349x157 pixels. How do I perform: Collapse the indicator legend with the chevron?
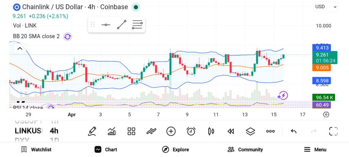pyautogui.click(x=20, y=49)
